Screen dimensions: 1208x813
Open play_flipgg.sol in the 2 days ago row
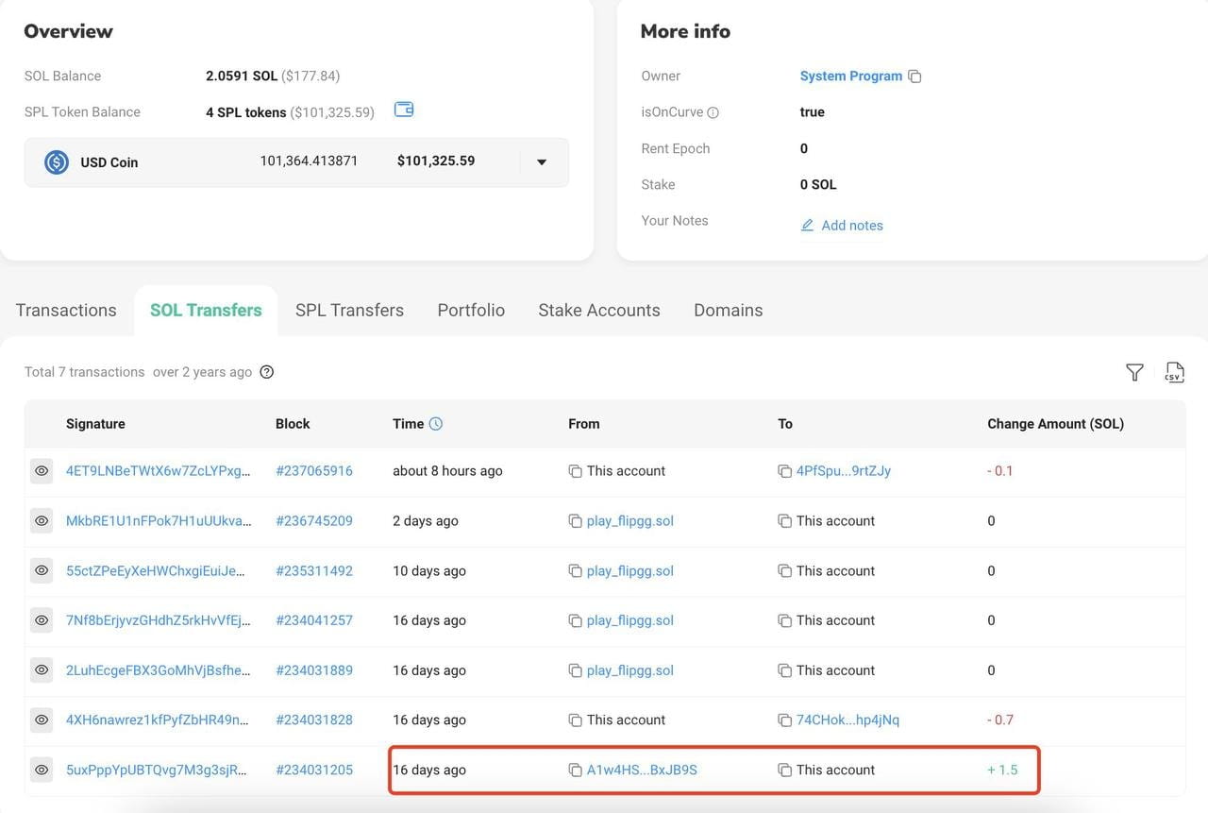tap(630, 521)
